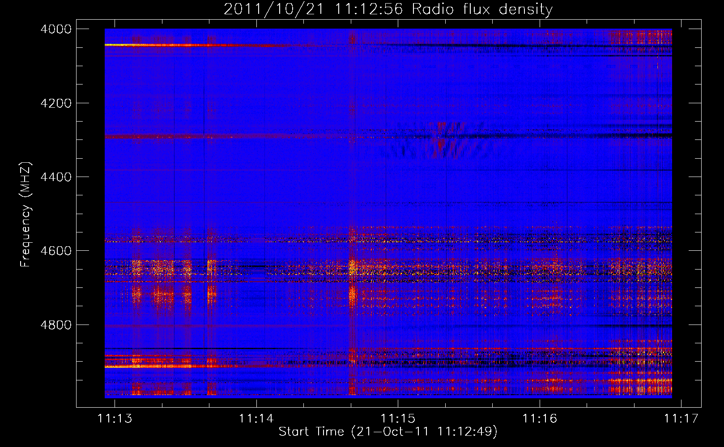Click the 'Frequency (MHZ)' y-axis label
This screenshot has width=724, height=447.
click(x=26, y=215)
